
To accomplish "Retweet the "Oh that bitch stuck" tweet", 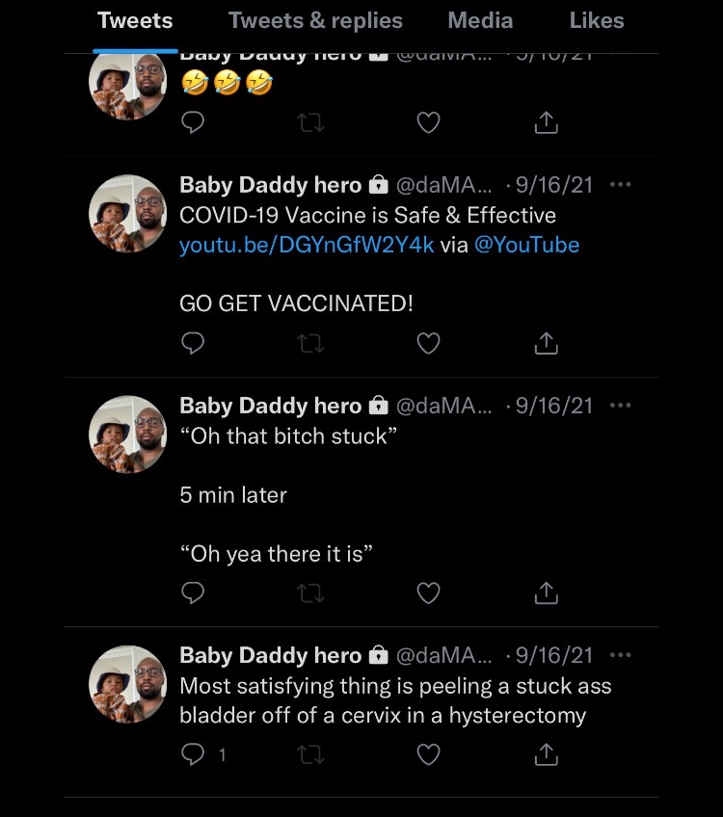I will 310,593.
